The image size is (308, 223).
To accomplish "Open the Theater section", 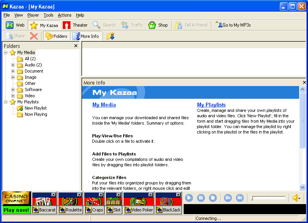I will point(75,25).
